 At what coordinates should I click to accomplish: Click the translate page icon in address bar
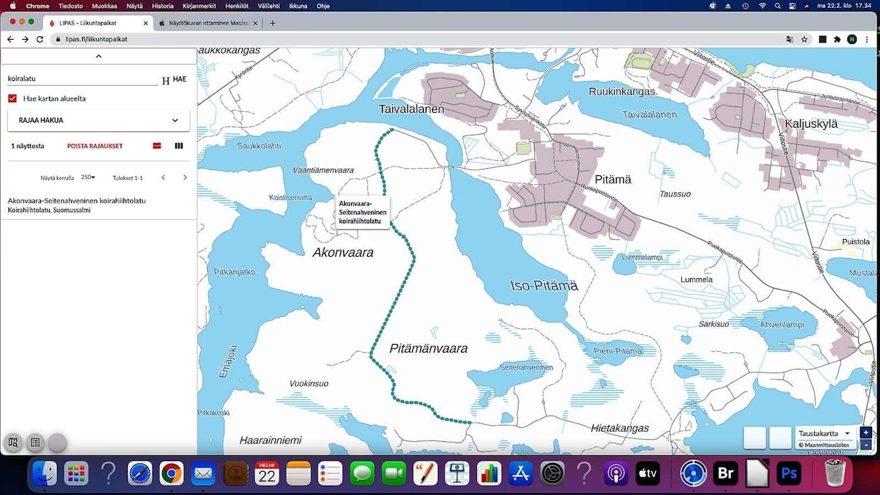pyautogui.click(x=789, y=40)
